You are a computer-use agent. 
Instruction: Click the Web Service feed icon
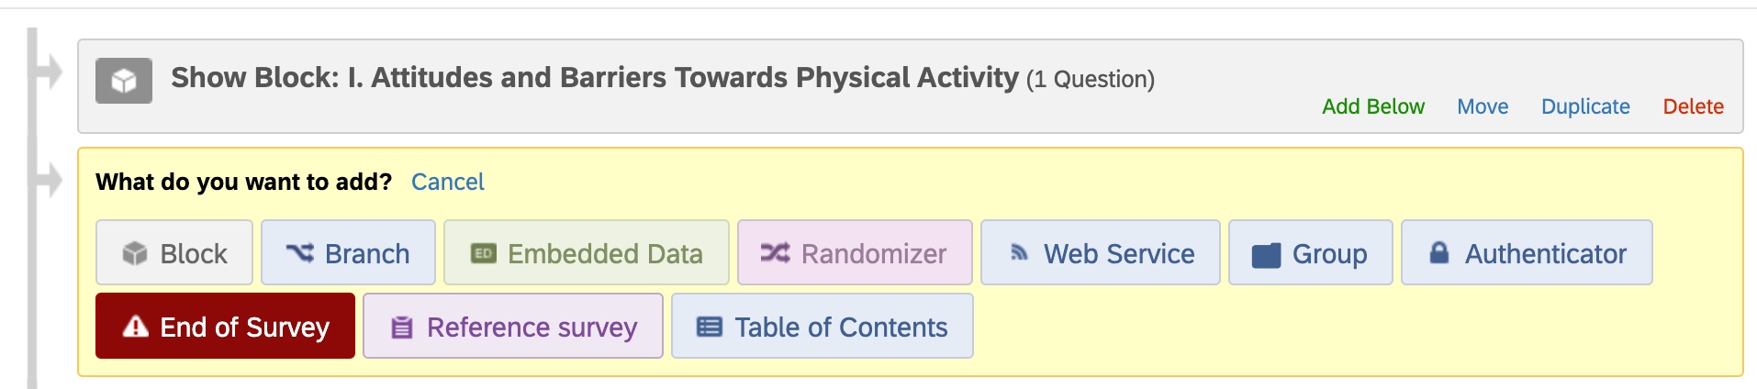pyautogui.click(x=1019, y=251)
